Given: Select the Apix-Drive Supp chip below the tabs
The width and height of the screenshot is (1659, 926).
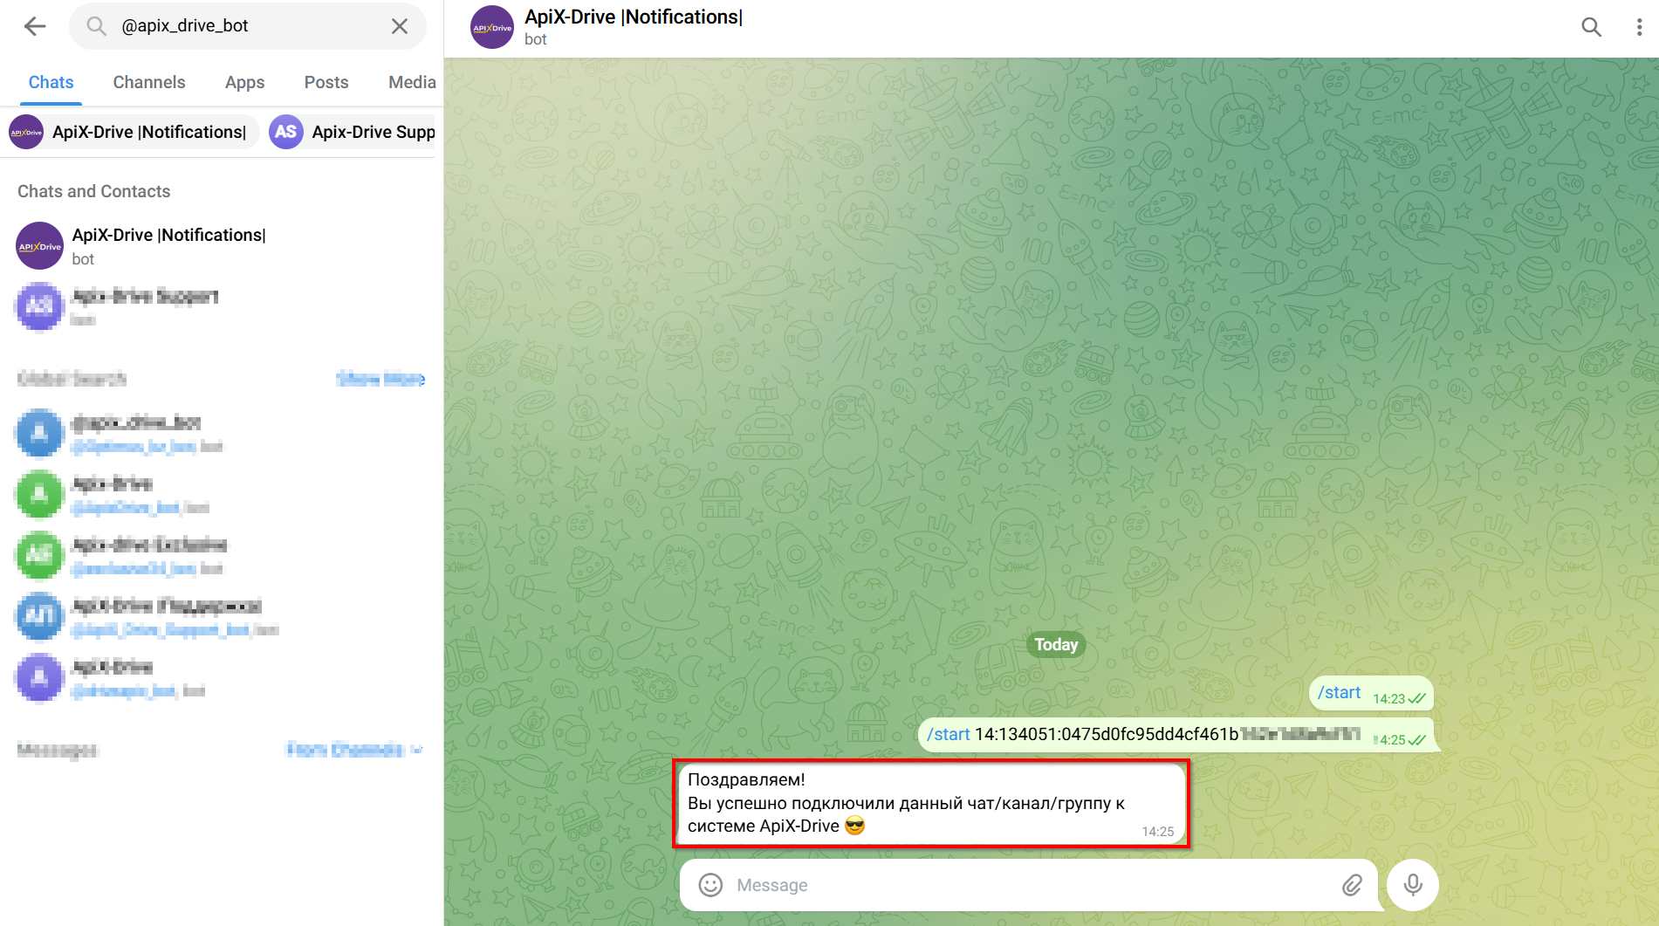Looking at the screenshot, I should 353,132.
